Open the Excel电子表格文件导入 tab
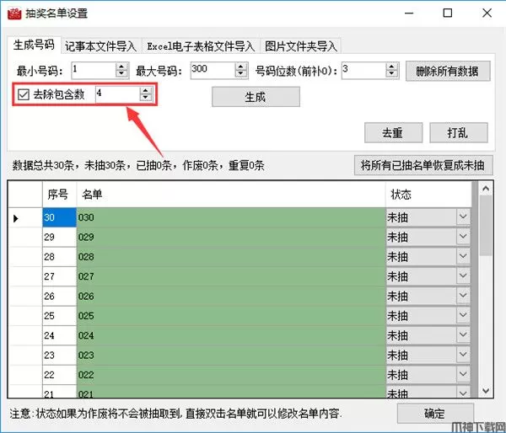The width and height of the screenshot is (506, 433). [201, 46]
